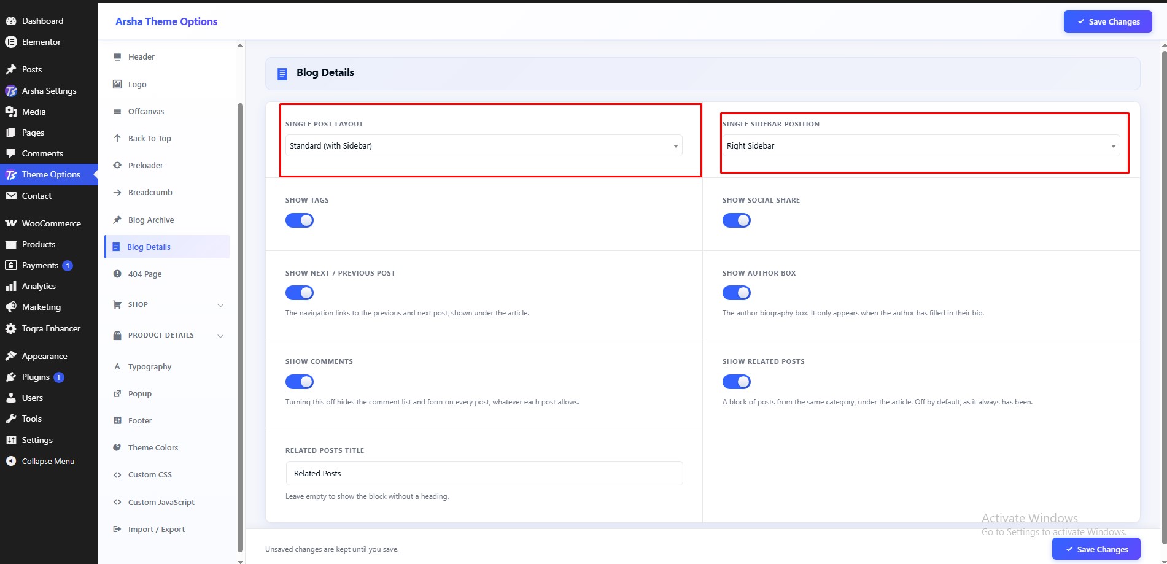The height and width of the screenshot is (564, 1167).
Task: Click the Custom CSS code icon
Action: tap(117, 474)
